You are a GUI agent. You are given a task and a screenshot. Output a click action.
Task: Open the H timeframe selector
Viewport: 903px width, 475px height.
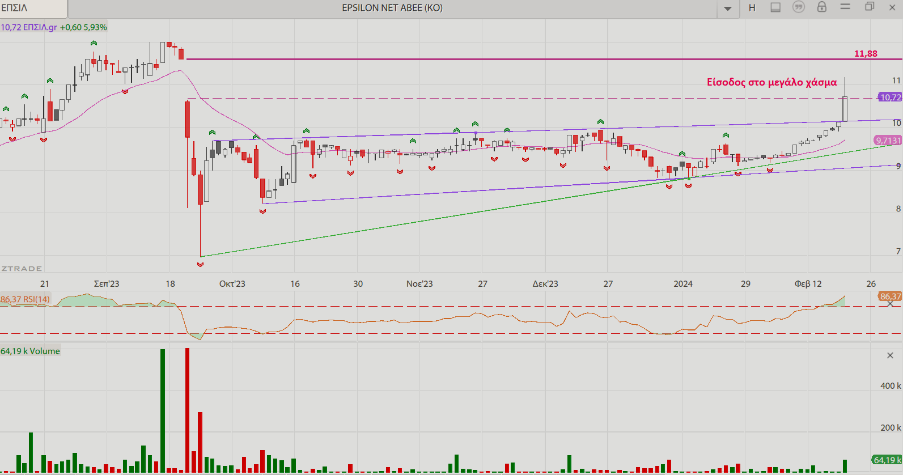[752, 8]
